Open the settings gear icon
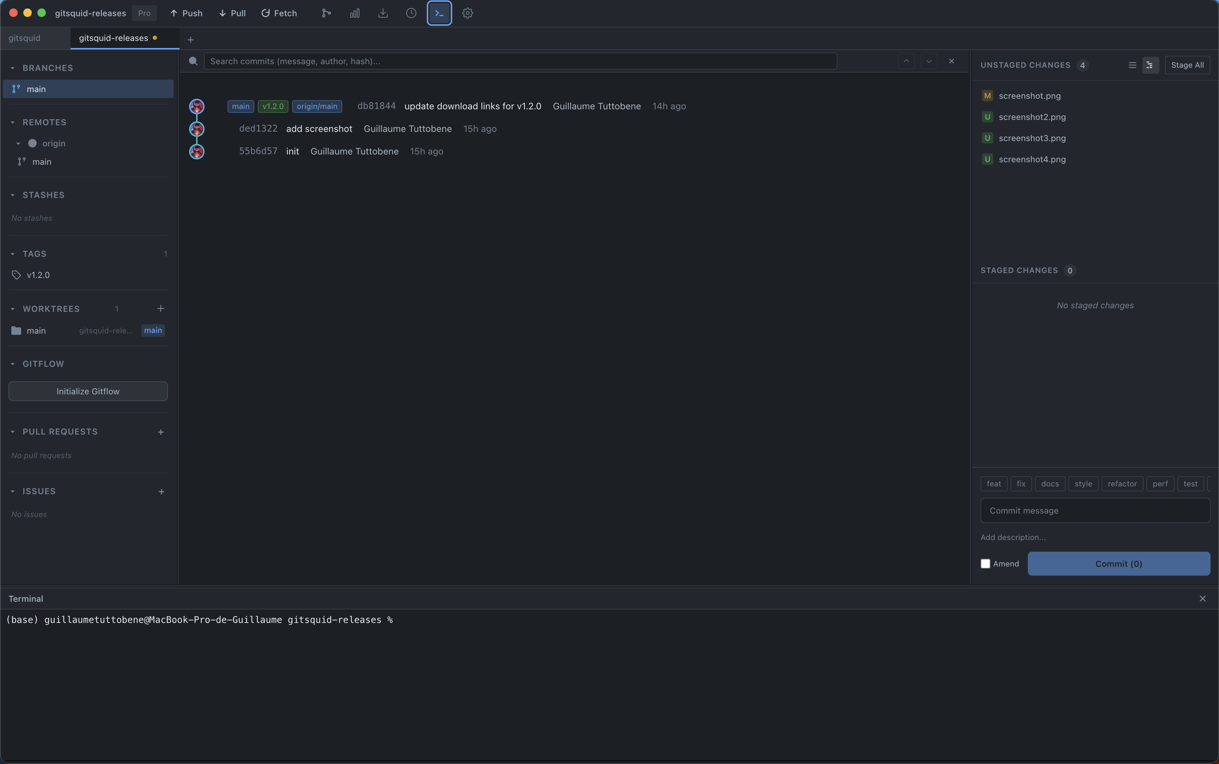Screen dimensions: 1219x764 467,13
